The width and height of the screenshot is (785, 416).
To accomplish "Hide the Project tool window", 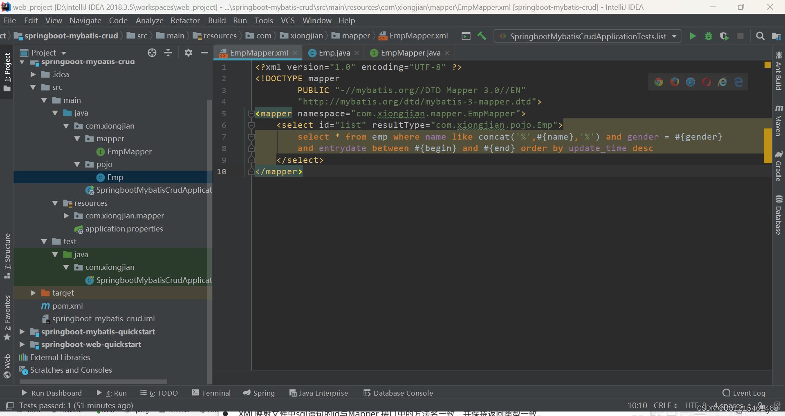I will point(204,53).
